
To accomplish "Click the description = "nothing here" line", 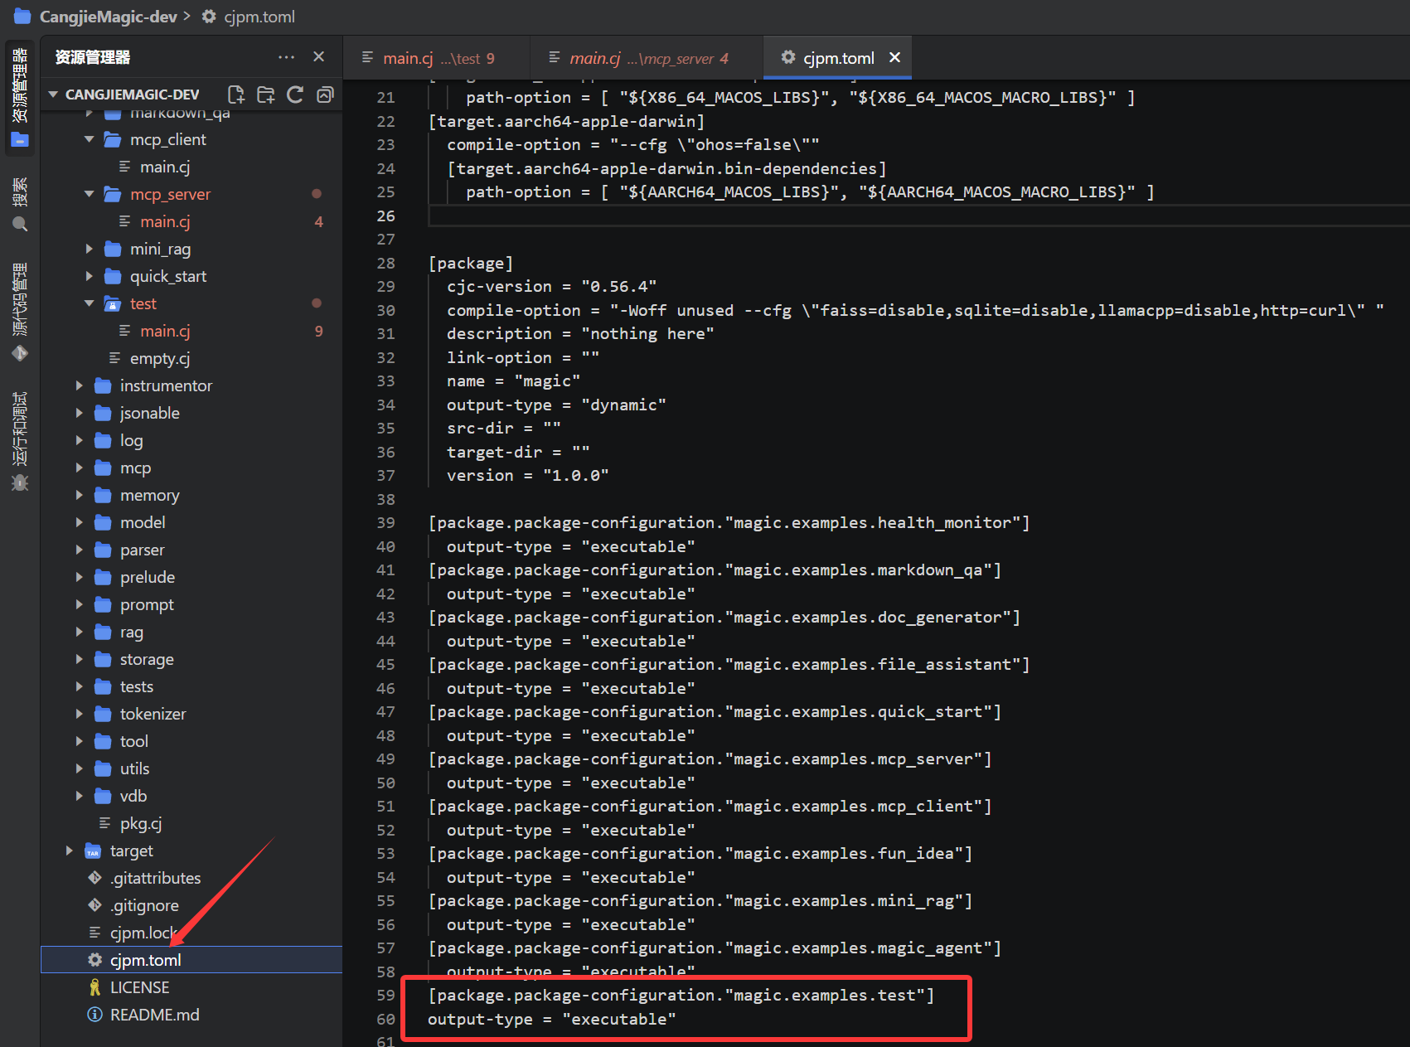I will [x=580, y=333].
